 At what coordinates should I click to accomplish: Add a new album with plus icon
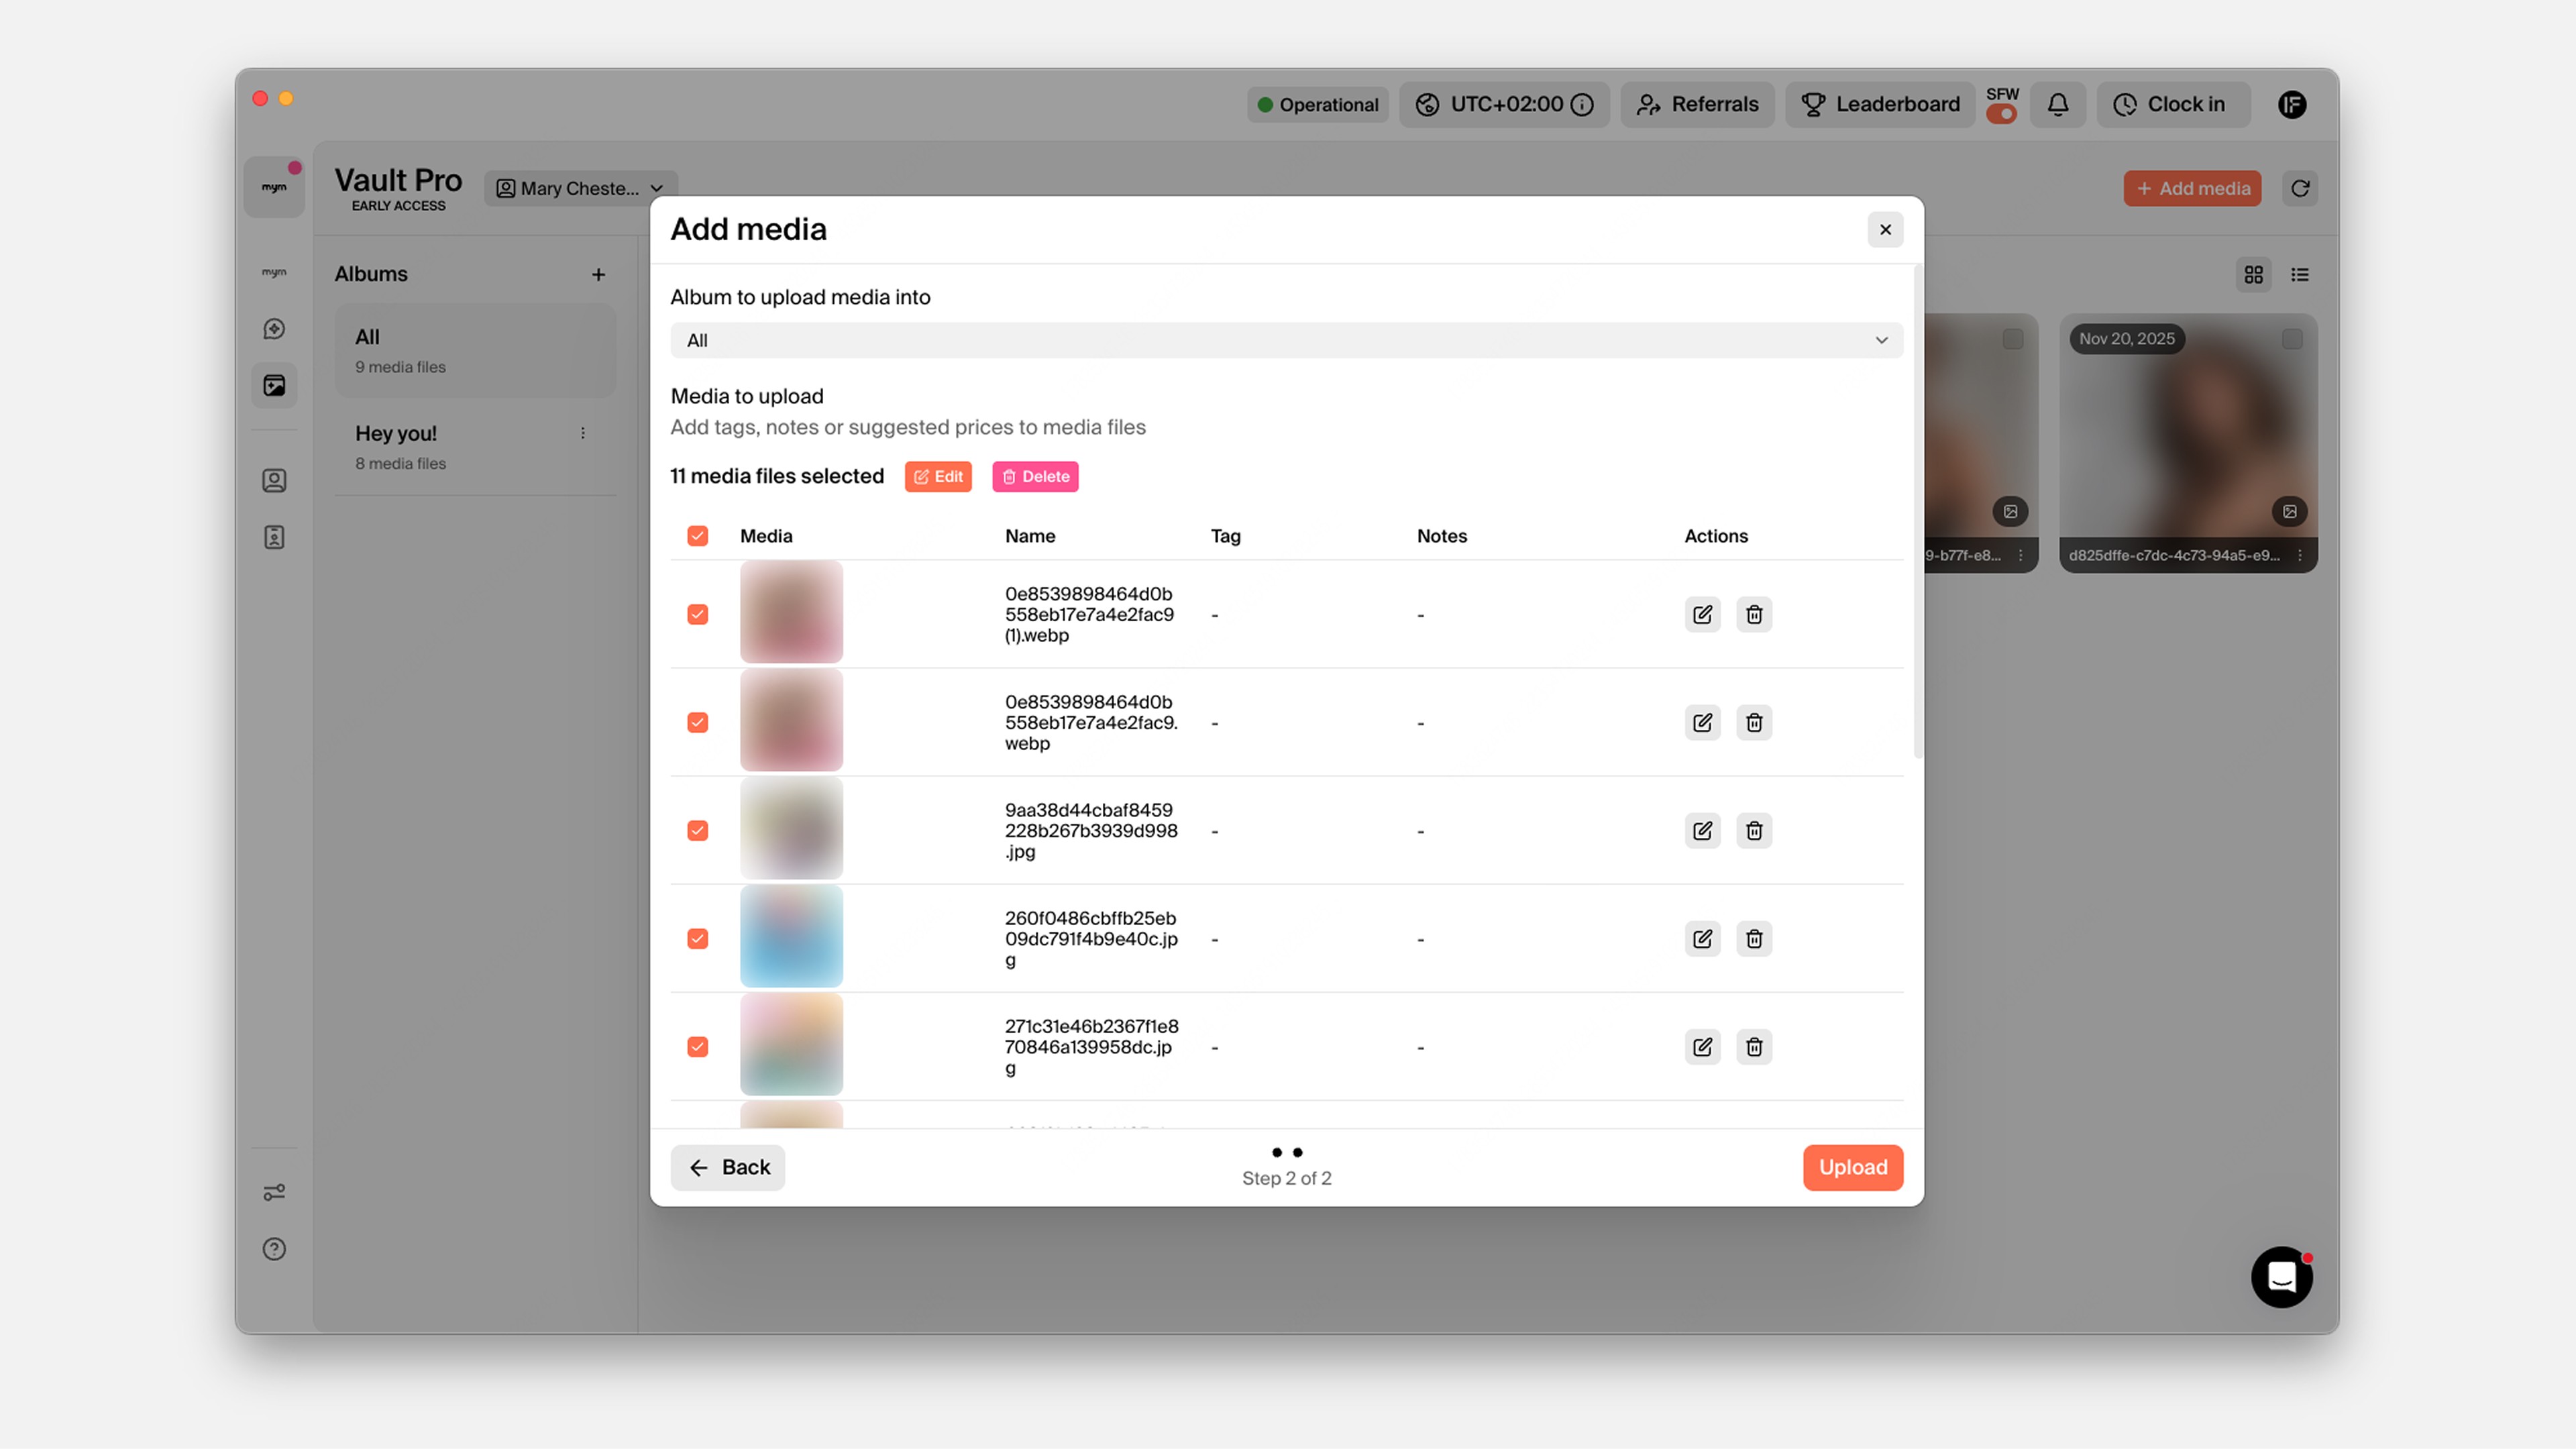click(598, 274)
